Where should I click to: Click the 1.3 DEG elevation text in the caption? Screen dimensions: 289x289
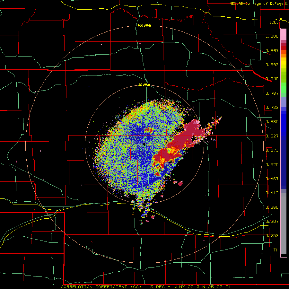point(154,287)
